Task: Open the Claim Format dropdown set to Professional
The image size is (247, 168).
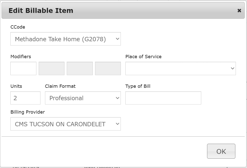Action: (x=83, y=98)
